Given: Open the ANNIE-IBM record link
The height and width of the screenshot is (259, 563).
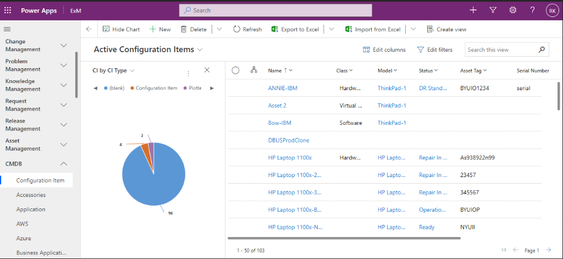Looking at the screenshot, I should pyautogui.click(x=283, y=88).
